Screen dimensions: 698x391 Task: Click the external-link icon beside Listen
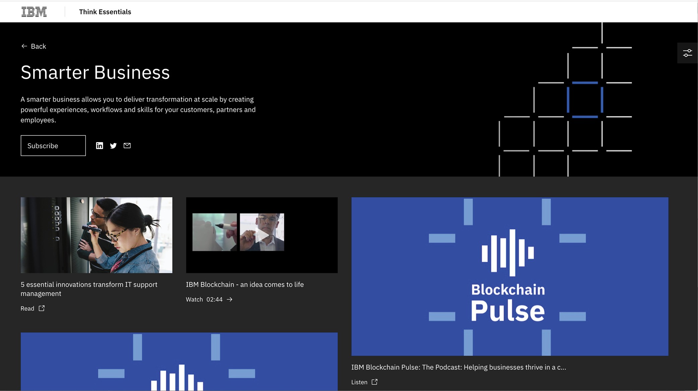(x=375, y=382)
